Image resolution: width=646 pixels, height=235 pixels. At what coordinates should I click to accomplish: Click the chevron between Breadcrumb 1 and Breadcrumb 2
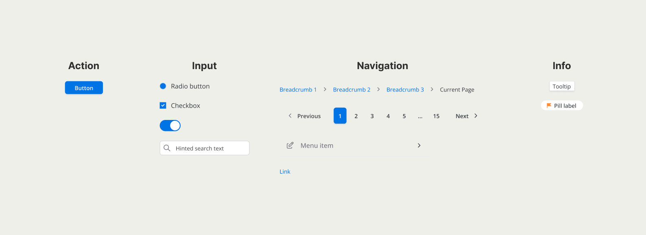coord(325,89)
